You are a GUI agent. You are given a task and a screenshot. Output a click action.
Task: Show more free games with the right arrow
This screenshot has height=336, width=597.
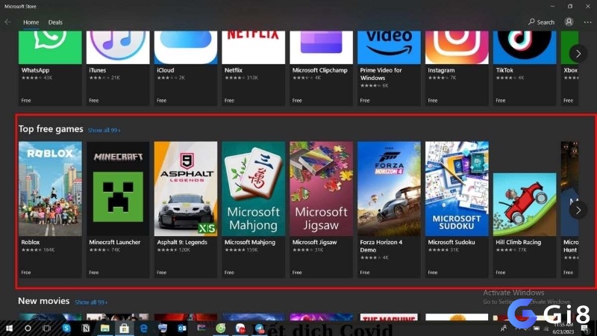578,210
